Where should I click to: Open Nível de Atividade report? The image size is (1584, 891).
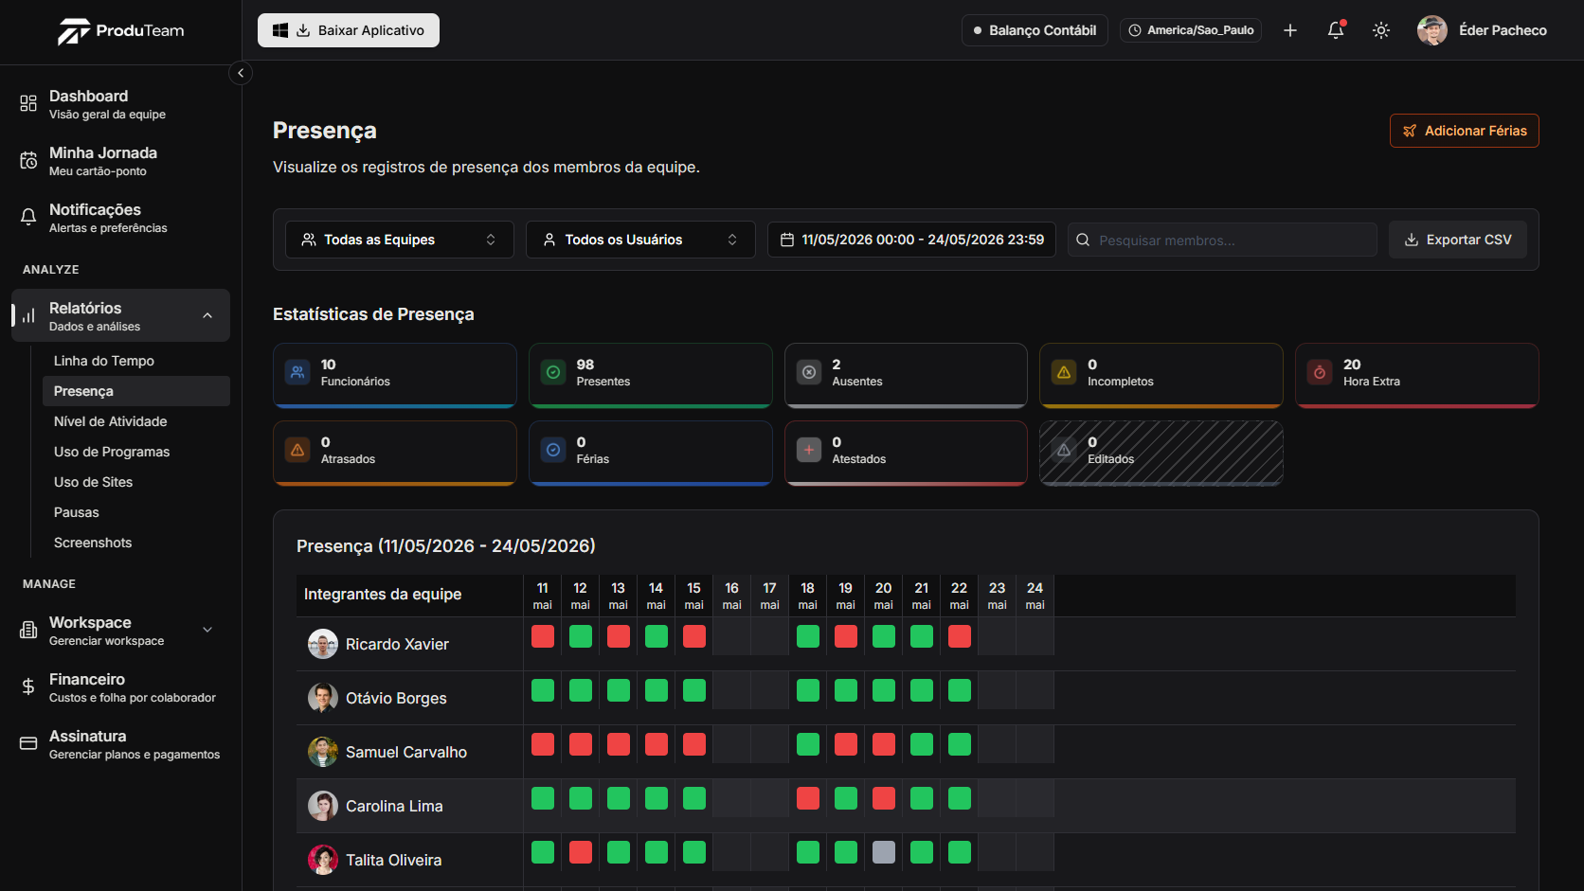pos(136,421)
